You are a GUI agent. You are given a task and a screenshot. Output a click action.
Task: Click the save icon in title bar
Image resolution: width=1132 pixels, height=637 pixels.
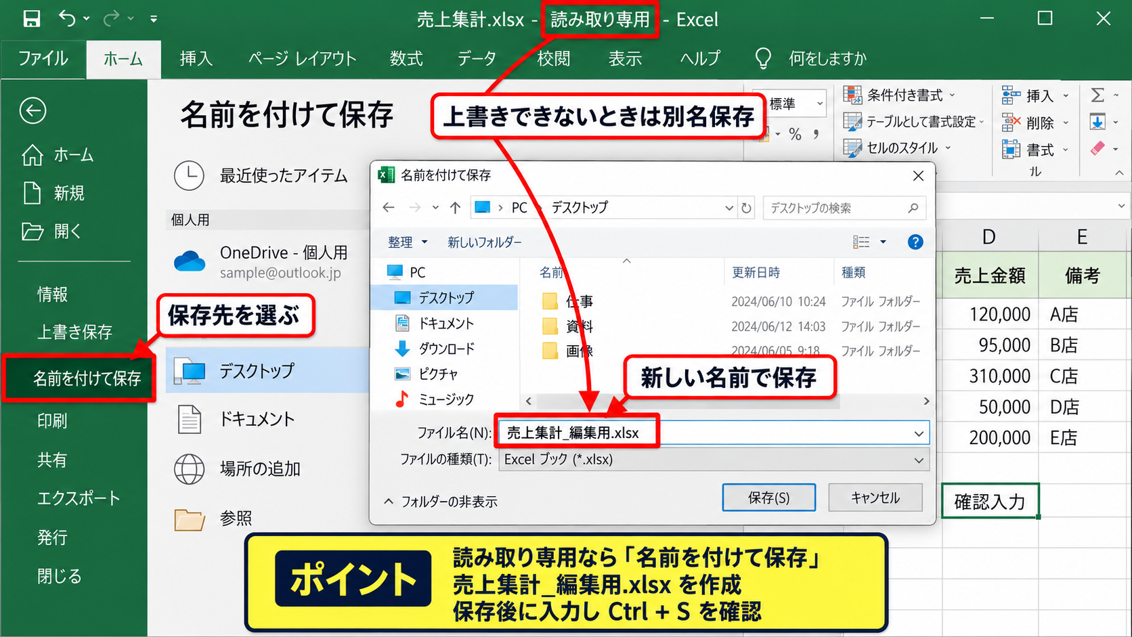[x=31, y=19]
